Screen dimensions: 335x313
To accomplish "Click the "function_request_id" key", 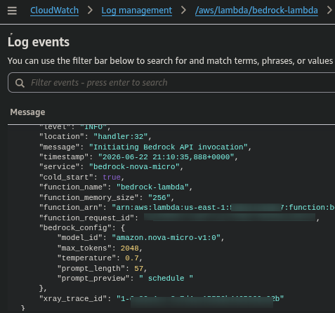I will click(86, 218).
